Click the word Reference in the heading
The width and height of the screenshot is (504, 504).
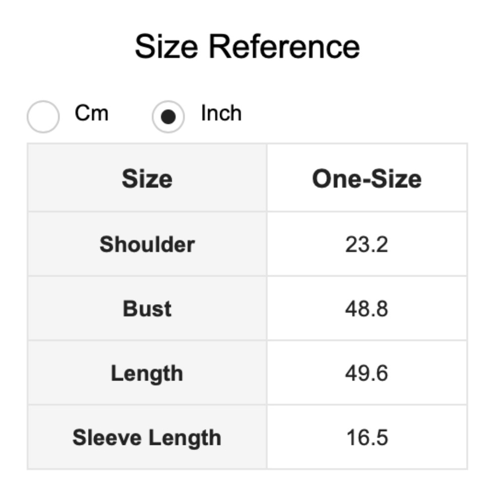point(284,47)
